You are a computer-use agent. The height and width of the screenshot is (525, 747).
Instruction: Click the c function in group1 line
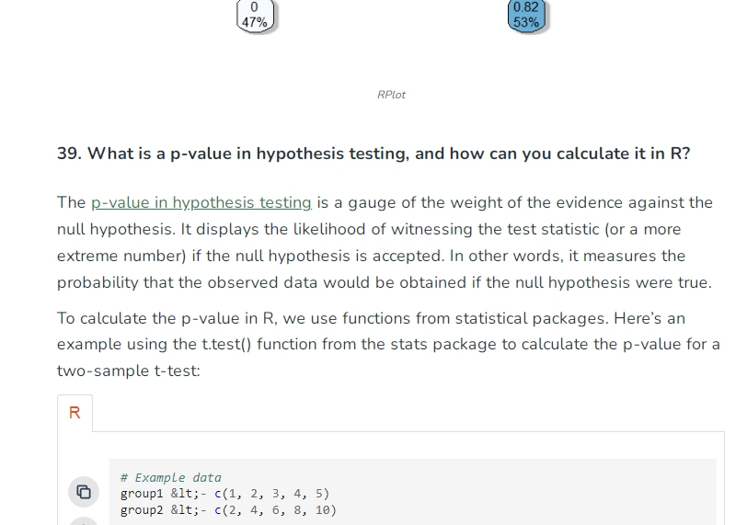click(x=218, y=494)
